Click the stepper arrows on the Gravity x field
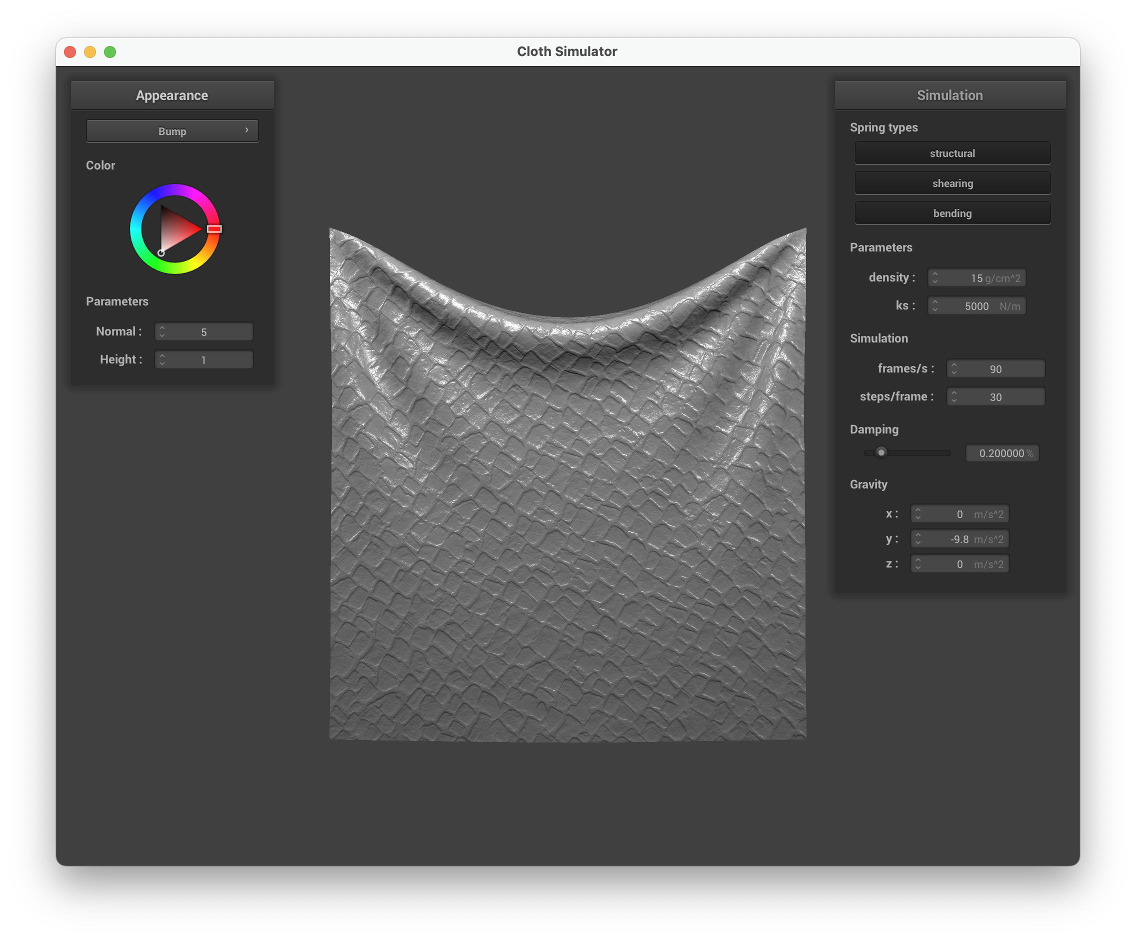The image size is (1136, 940). pyautogui.click(x=917, y=514)
